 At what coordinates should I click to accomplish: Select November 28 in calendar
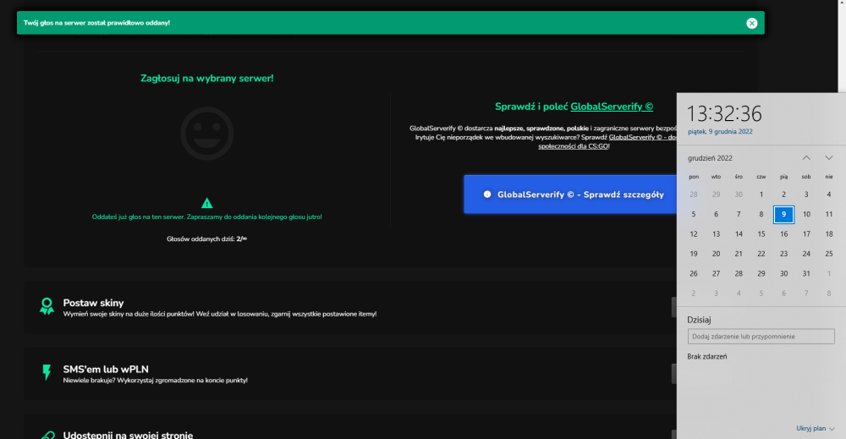pyautogui.click(x=694, y=195)
